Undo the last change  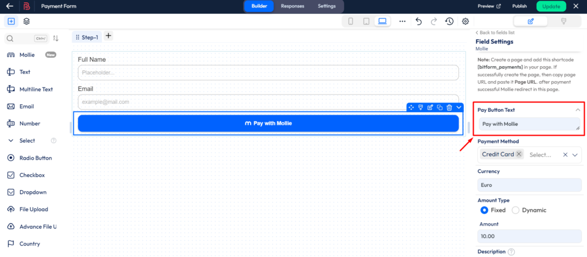coord(418,21)
